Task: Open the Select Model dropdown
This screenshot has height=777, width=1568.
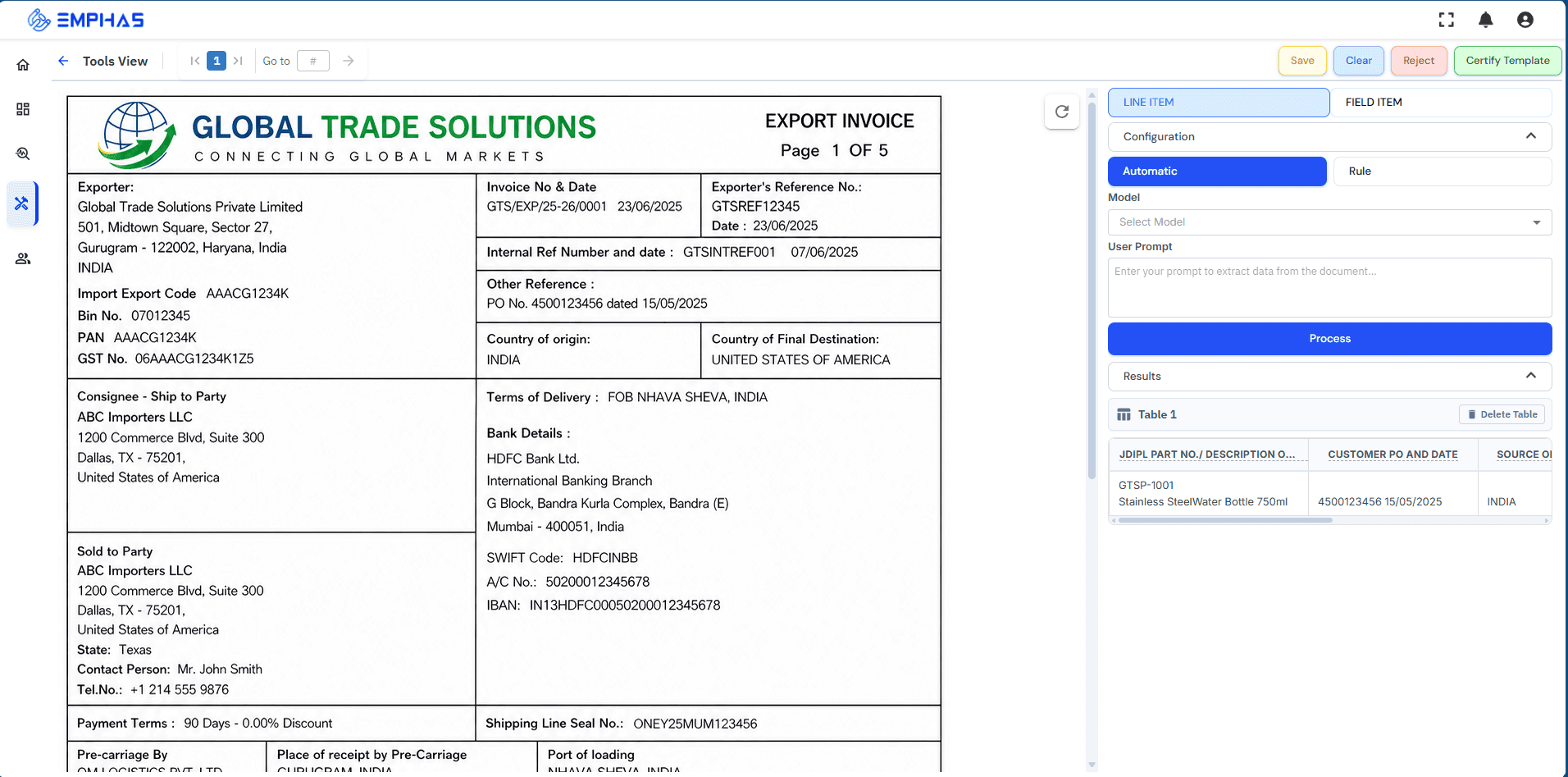Action: 1329,222
